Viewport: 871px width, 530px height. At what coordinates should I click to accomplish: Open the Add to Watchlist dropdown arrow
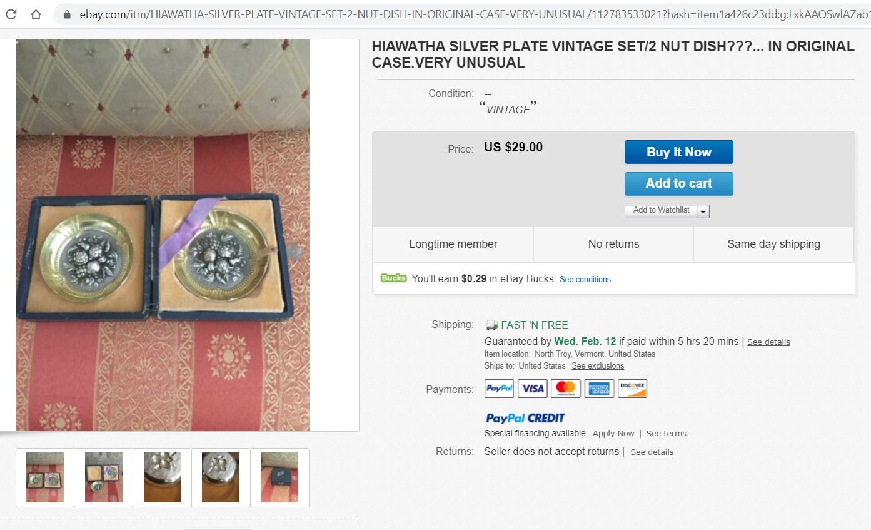(x=703, y=211)
